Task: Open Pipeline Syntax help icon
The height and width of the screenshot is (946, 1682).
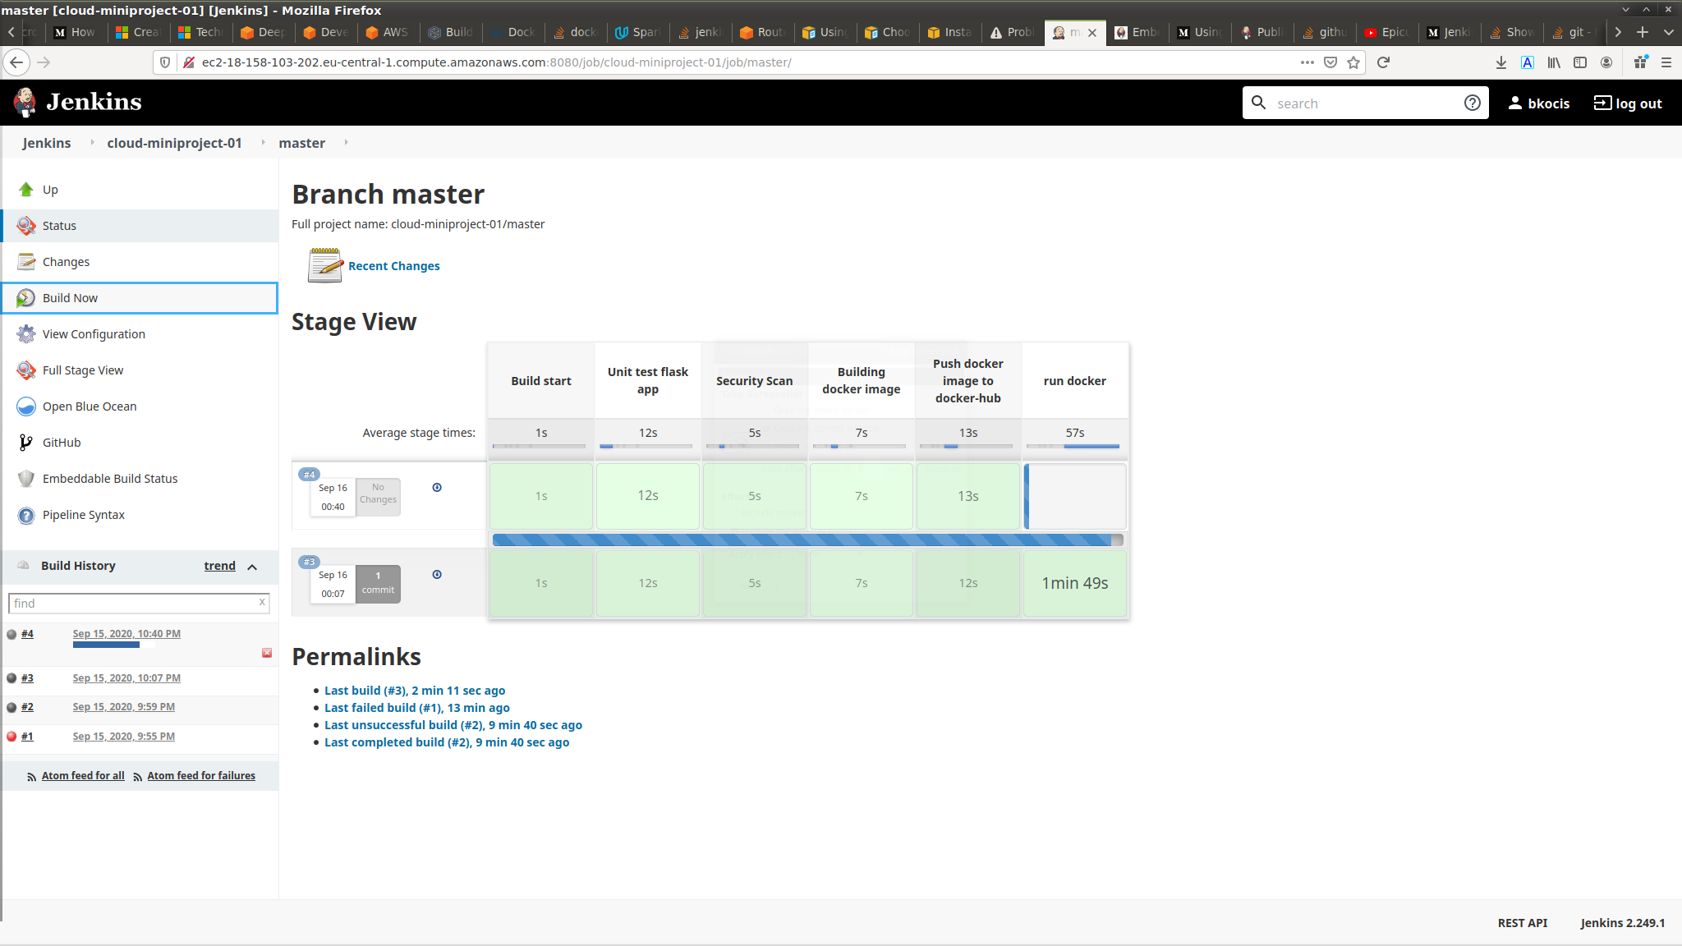Action: coord(26,515)
